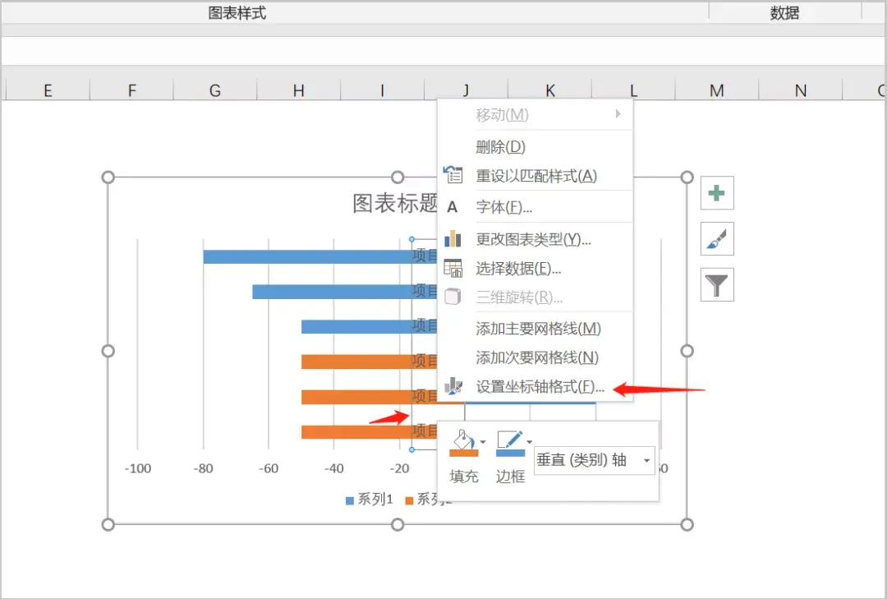Open the funnel Chart Filters icon
The width and height of the screenshot is (887, 599).
click(716, 284)
